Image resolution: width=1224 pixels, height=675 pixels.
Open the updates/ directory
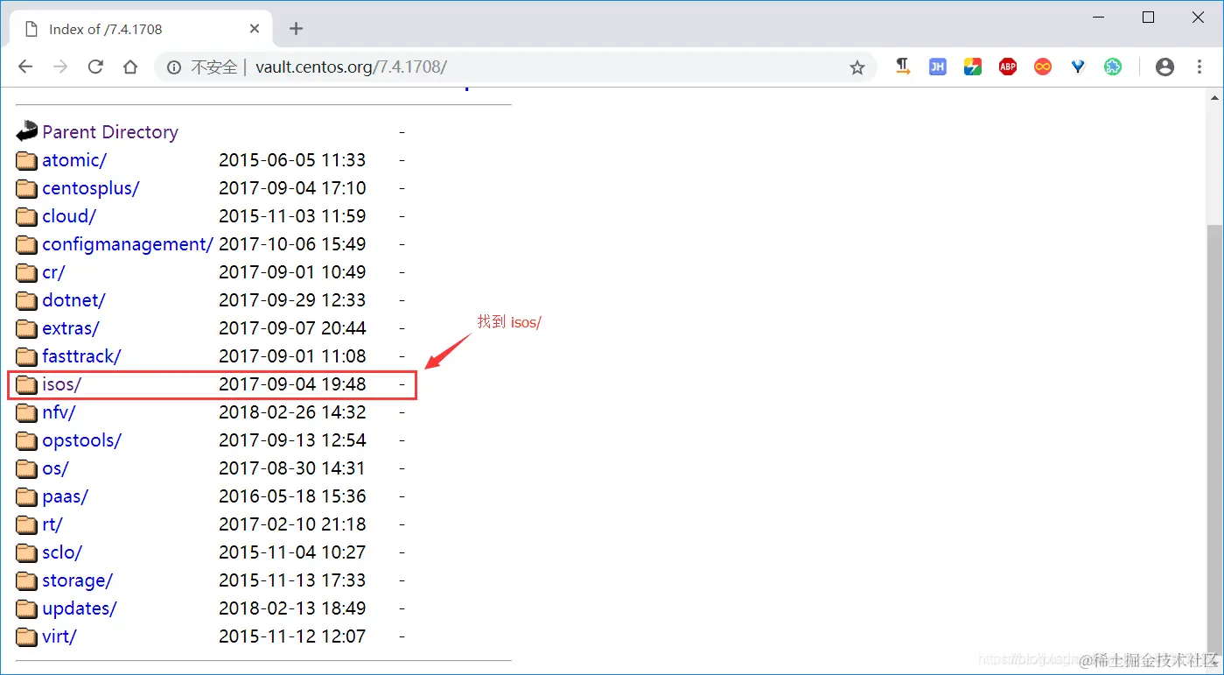coord(79,608)
